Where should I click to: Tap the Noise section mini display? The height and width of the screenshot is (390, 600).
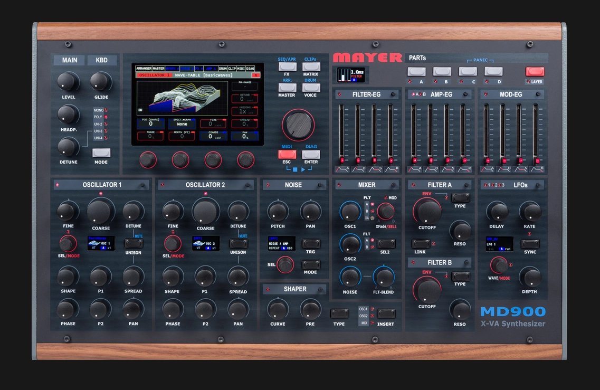(281, 243)
